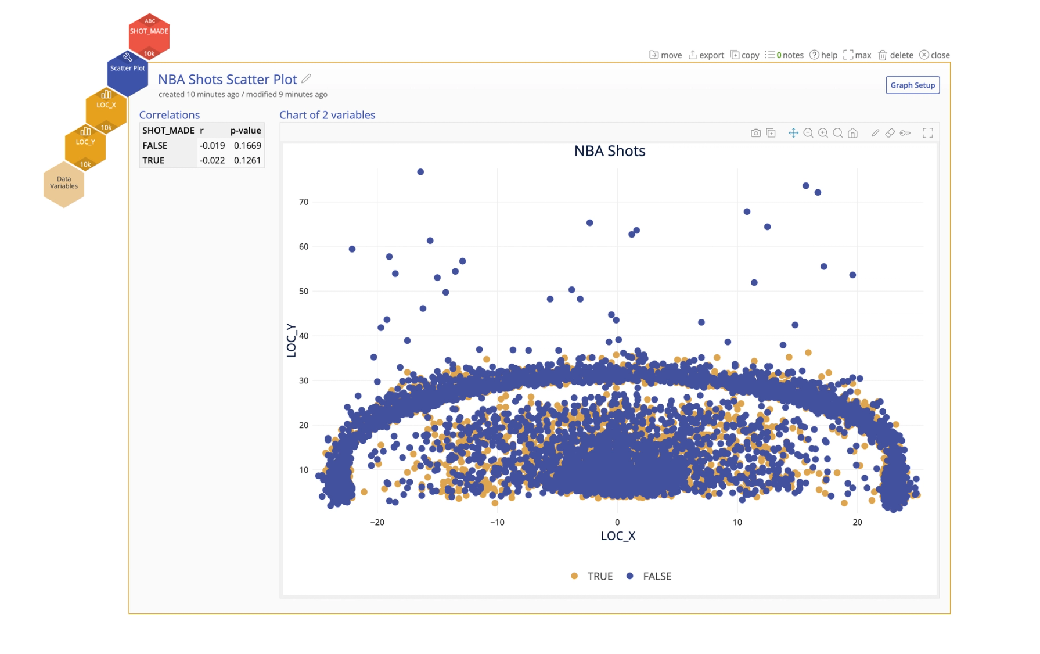Maximize the panel with max
Viewport: 1040px width, 654px height.
857,55
